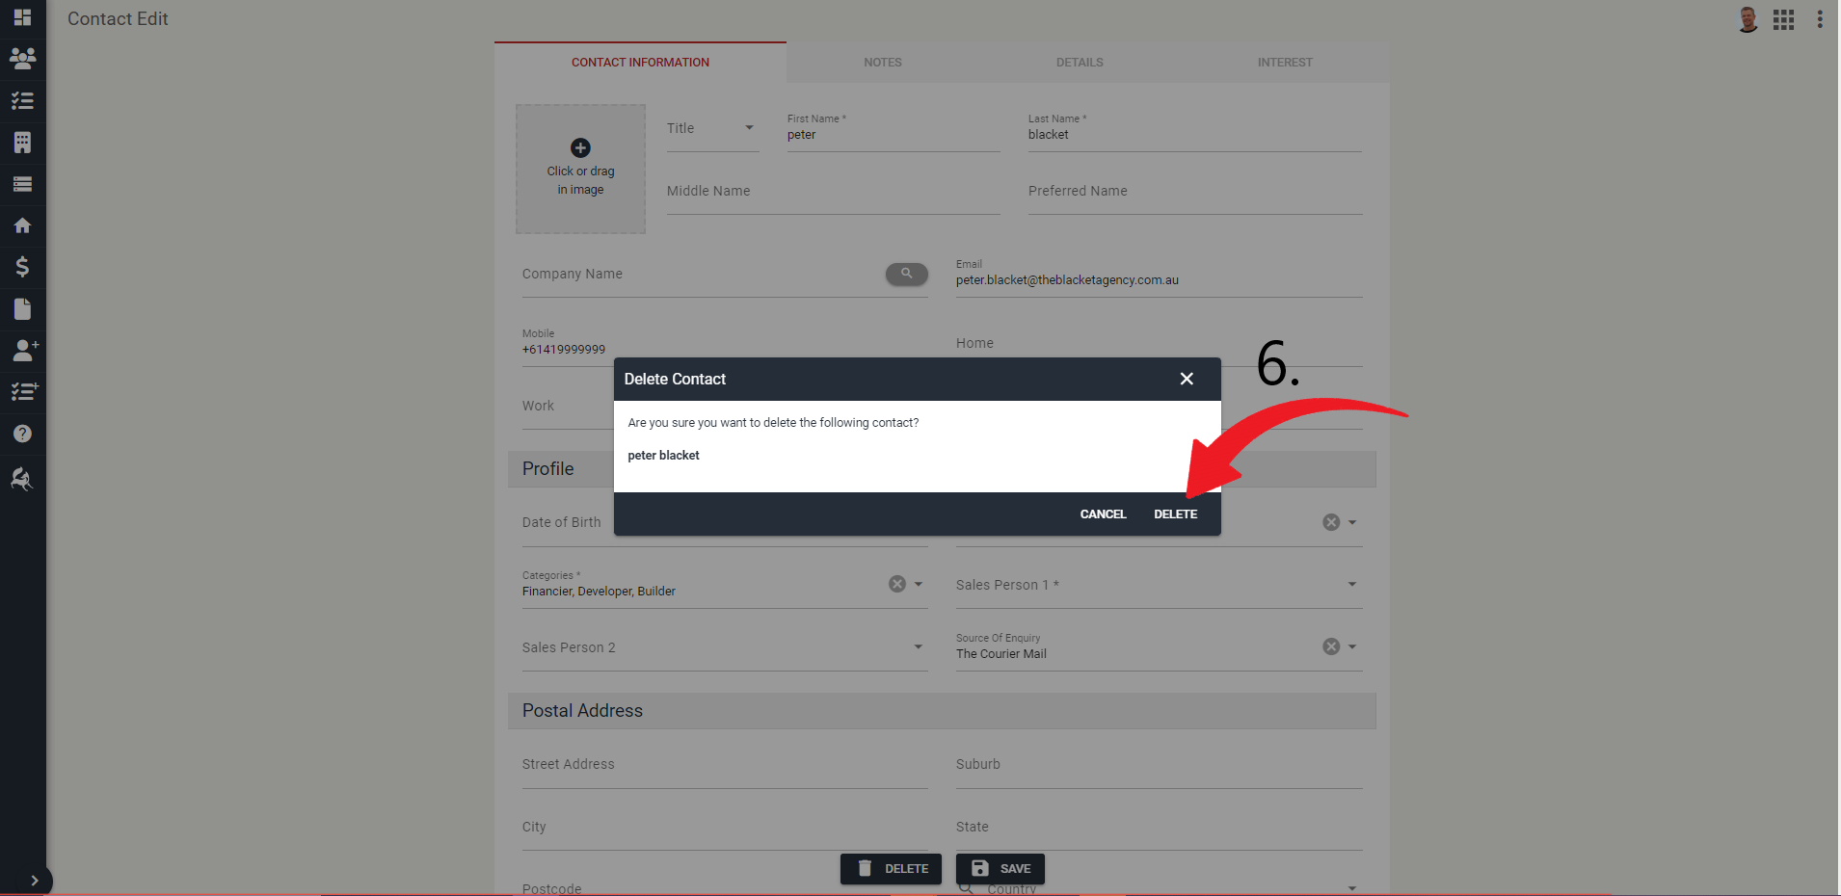Click DELETE in the Delete Contact dialog
1841x896 pixels.
click(x=1174, y=514)
